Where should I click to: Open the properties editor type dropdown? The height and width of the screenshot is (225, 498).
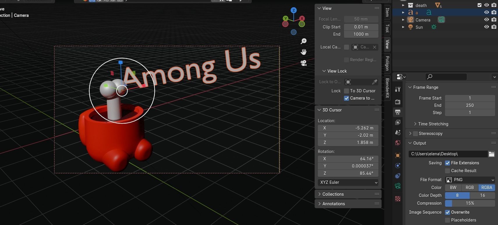(401, 77)
